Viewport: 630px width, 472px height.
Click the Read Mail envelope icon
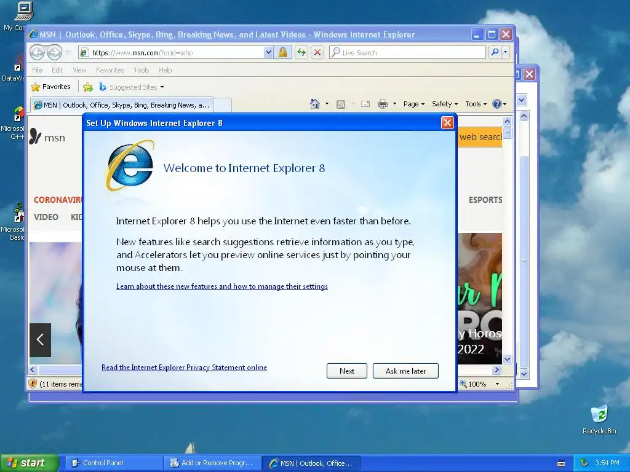coord(365,104)
